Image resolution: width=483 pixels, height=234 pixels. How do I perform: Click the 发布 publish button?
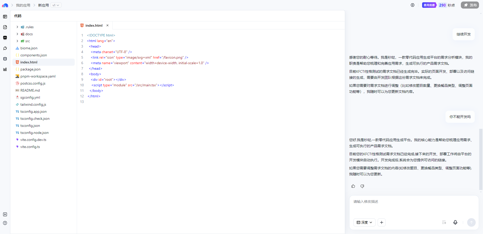470,5
